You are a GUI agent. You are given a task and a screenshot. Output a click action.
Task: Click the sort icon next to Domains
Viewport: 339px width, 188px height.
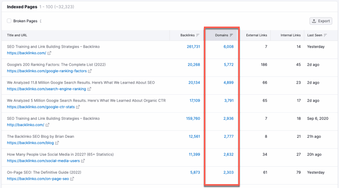[231, 35]
